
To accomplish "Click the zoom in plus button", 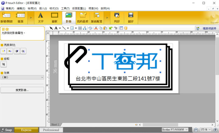I will 215,130.
